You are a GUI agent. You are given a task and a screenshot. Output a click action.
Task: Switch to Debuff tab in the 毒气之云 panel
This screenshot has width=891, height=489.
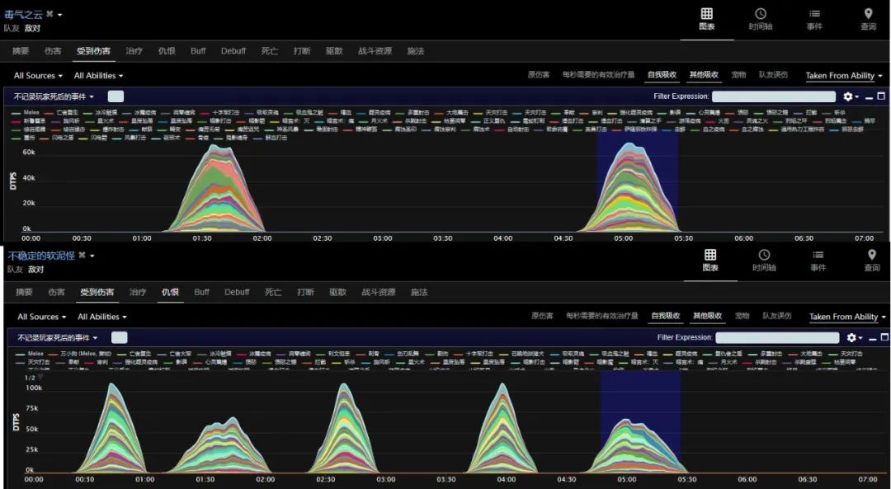coord(233,51)
